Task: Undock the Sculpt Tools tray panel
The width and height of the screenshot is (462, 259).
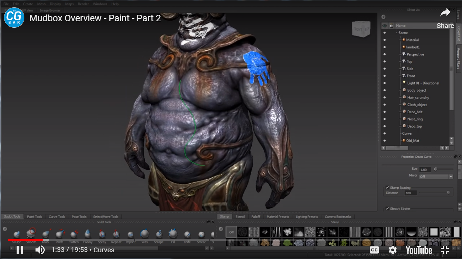Action: coord(209,222)
